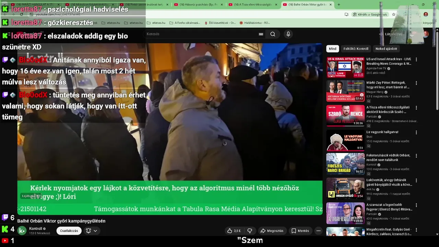Click the Csatlakozás join button
Screen dimensions: 439x247
click(69, 231)
